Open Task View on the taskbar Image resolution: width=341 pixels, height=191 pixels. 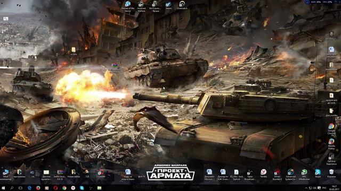click(20, 188)
